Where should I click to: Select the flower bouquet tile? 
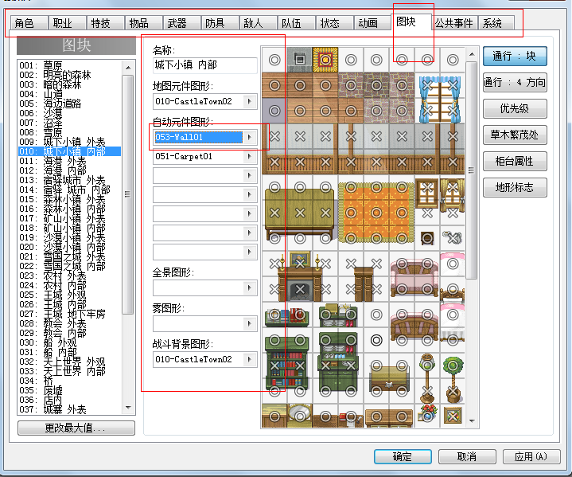click(427, 416)
